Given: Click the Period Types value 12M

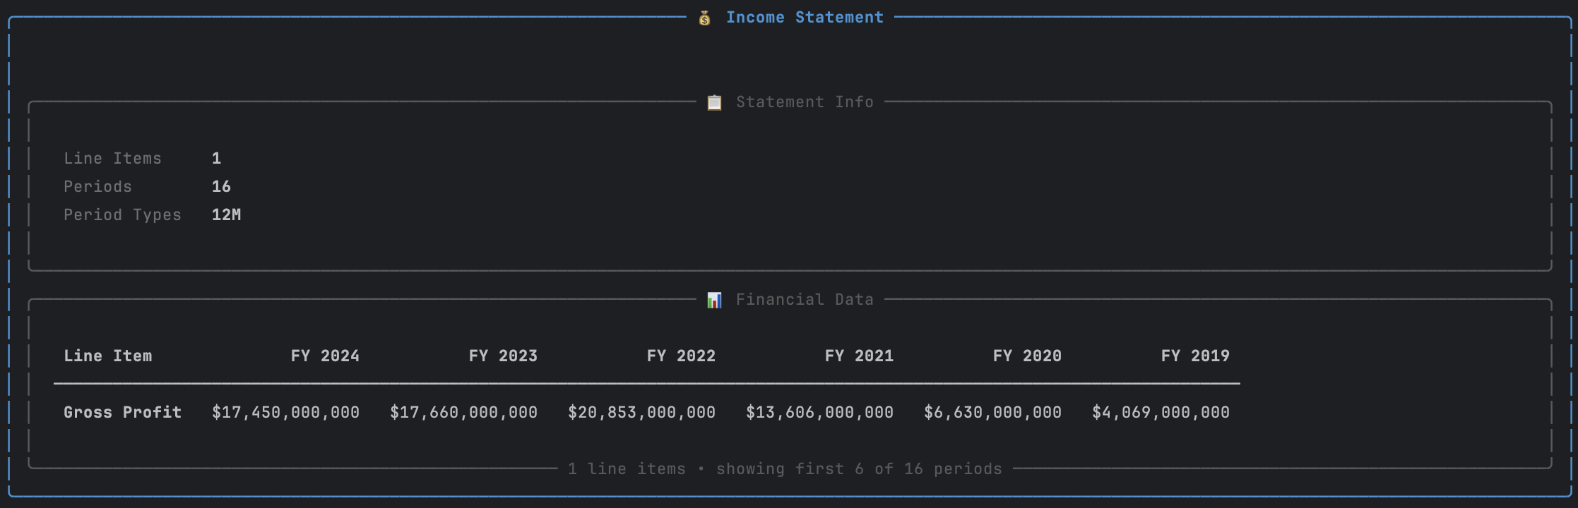Looking at the screenshot, I should click(x=226, y=215).
